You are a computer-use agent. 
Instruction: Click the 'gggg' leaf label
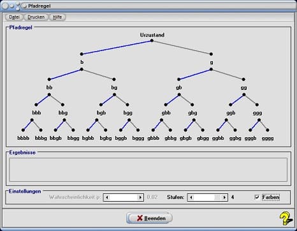pyautogui.click(x=268, y=138)
